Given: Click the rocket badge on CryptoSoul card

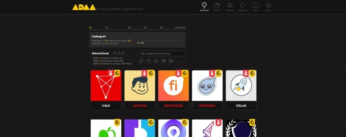Looking at the screenshot, I should (x=212, y=73).
